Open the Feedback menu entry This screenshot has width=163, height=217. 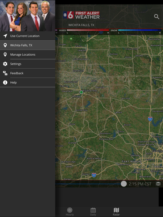(27, 73)
